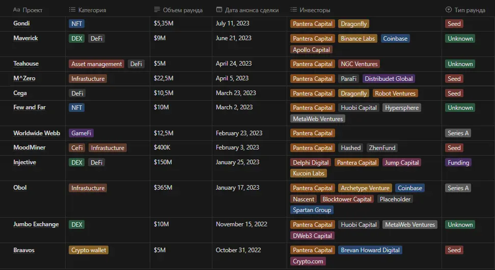Select the $365M round amount
The width and height of the screenshot is (495, 270).
point(163,188)
